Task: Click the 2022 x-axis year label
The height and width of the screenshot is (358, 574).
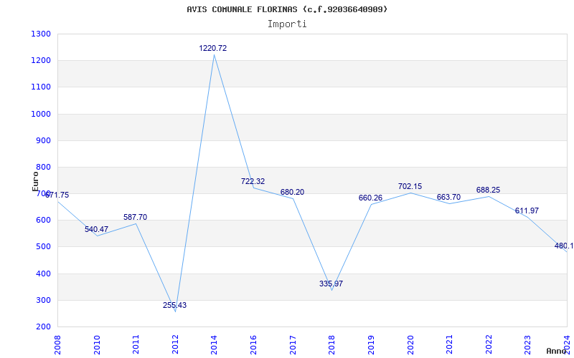Action: 489,344
